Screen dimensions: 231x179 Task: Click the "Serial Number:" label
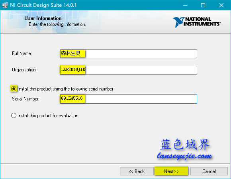tap(25, 98)
